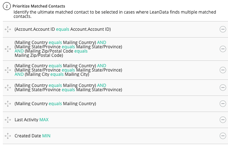228x147 pixels.
Task: Select the Account.Account ID rule text
Action: 62,29
